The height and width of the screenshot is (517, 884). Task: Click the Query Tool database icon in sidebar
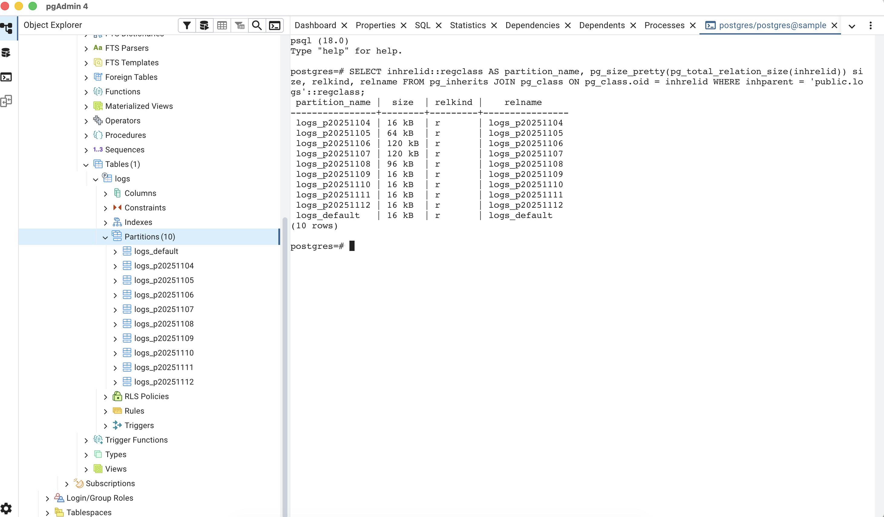coord(6,53)
